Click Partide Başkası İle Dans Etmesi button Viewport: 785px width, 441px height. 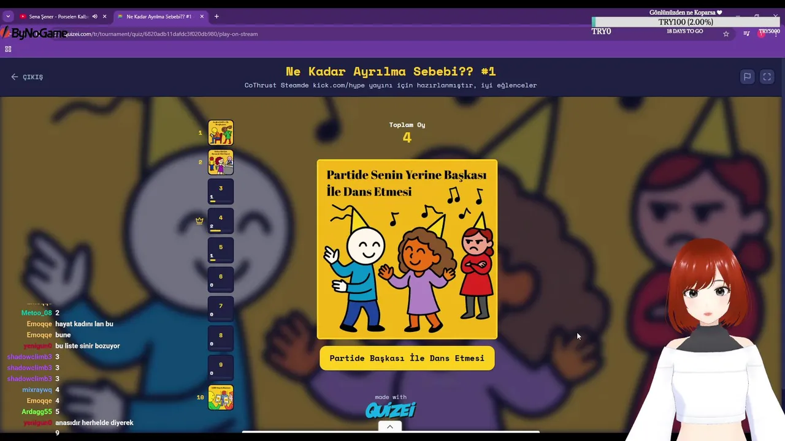[x=407, y=358]
